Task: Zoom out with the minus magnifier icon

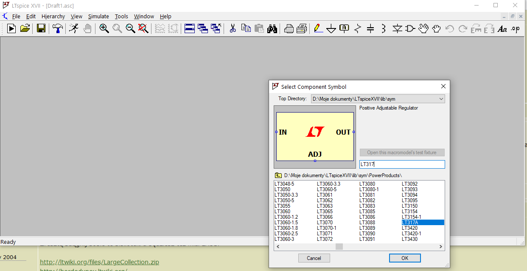Action: coord(130,28)
